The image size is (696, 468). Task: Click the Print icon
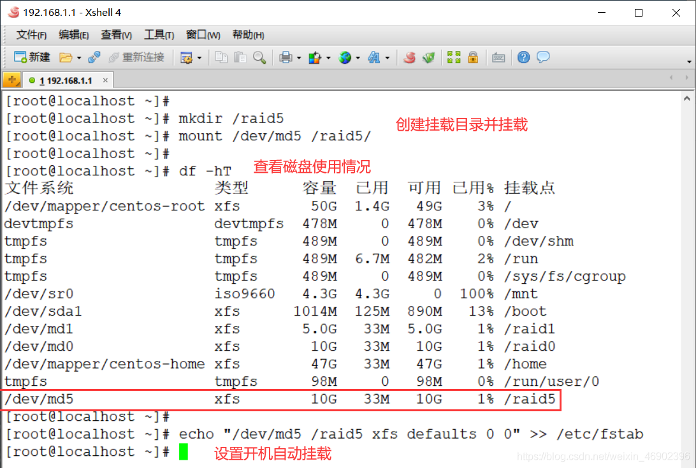click(x=286, y=57)
